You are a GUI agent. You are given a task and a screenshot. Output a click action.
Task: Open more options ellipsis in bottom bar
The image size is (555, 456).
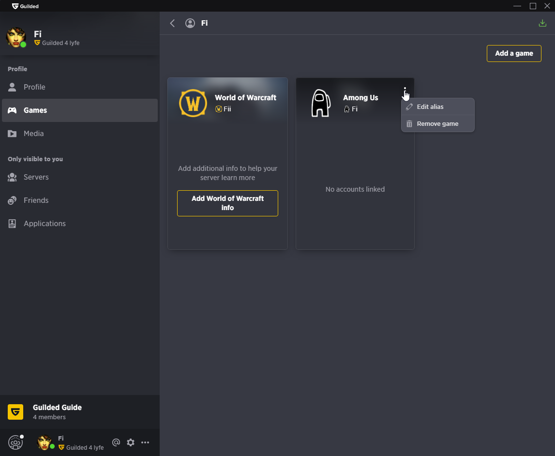pos(145,442)
